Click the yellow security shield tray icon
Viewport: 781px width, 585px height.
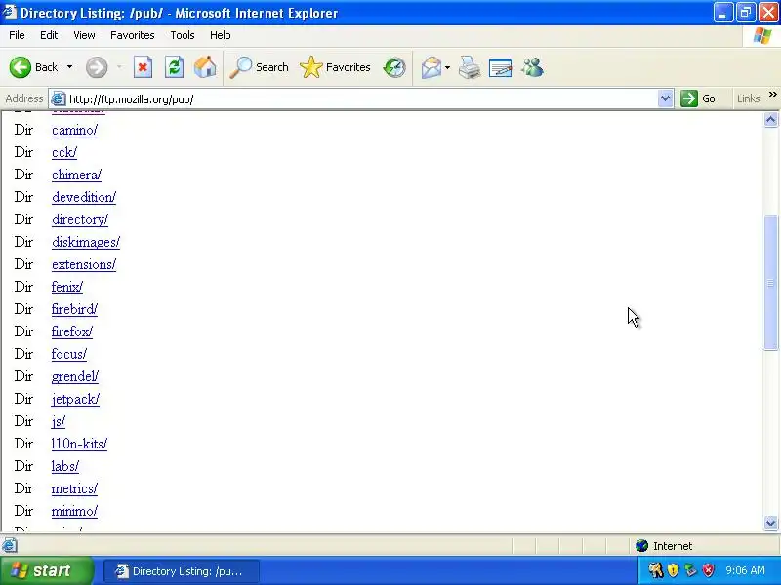coord(673,570)
